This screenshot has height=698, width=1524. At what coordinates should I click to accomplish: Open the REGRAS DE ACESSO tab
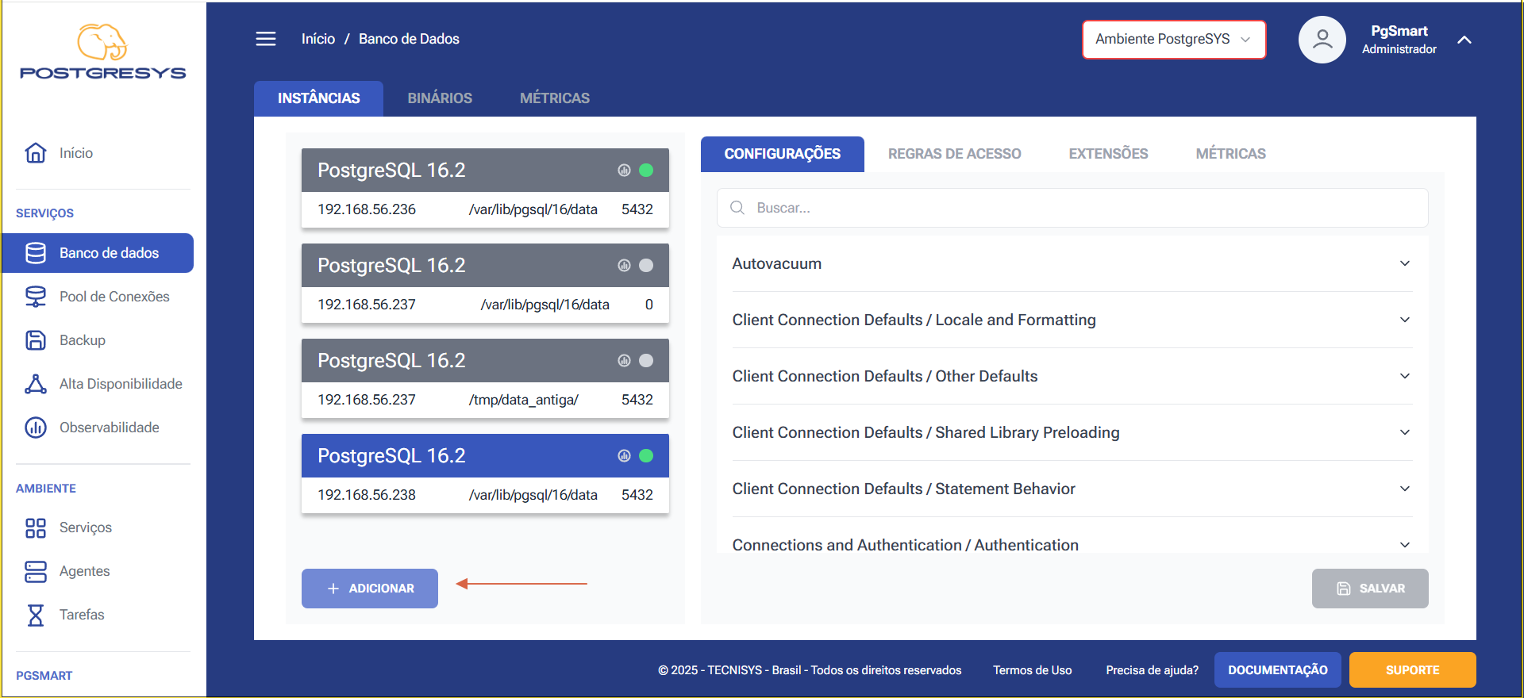click(x=954, y=154)
